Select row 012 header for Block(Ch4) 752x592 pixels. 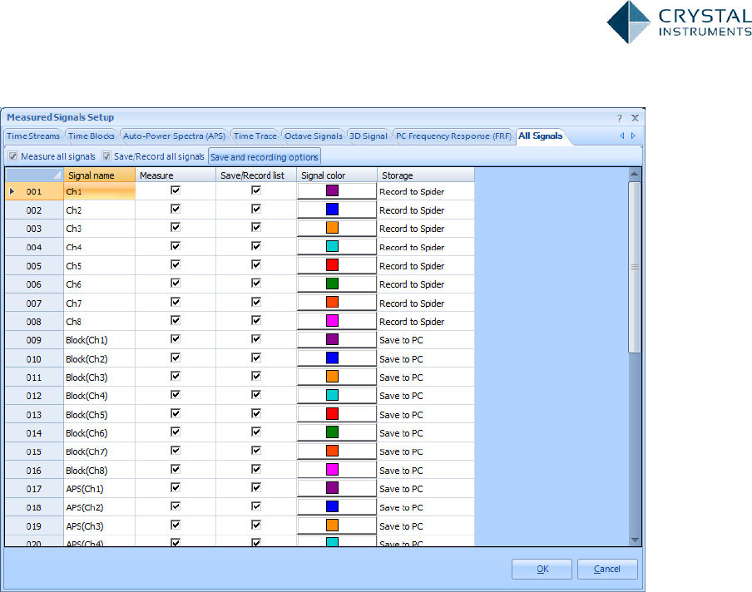(34, 396)
